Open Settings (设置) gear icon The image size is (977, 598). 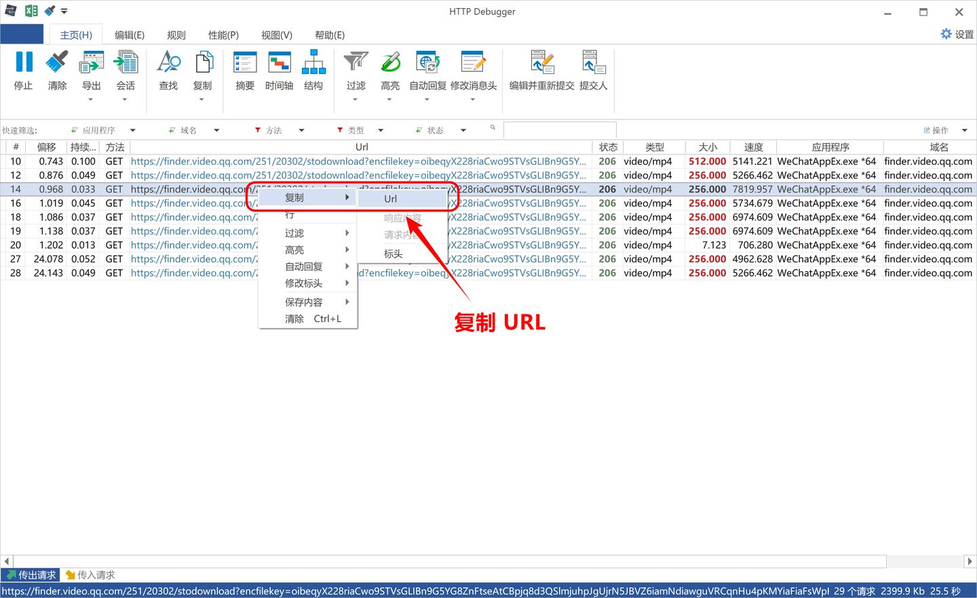[946, 34]
